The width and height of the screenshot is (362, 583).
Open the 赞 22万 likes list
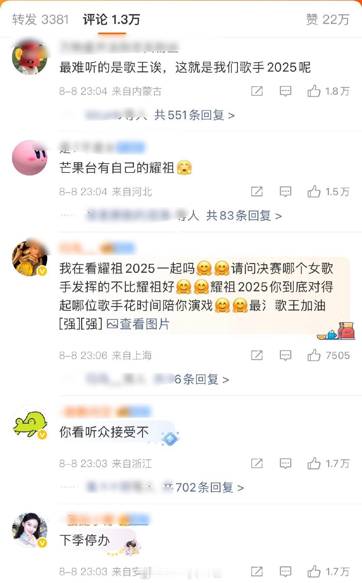pos(328,19)
